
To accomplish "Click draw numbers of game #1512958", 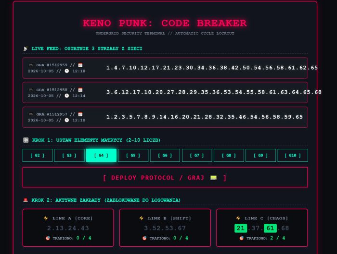I will pos(214,92).
